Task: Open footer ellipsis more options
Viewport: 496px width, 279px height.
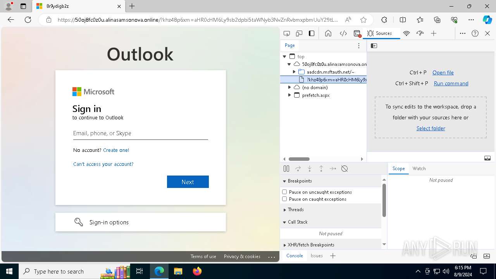Action: [x=272, y=257]
